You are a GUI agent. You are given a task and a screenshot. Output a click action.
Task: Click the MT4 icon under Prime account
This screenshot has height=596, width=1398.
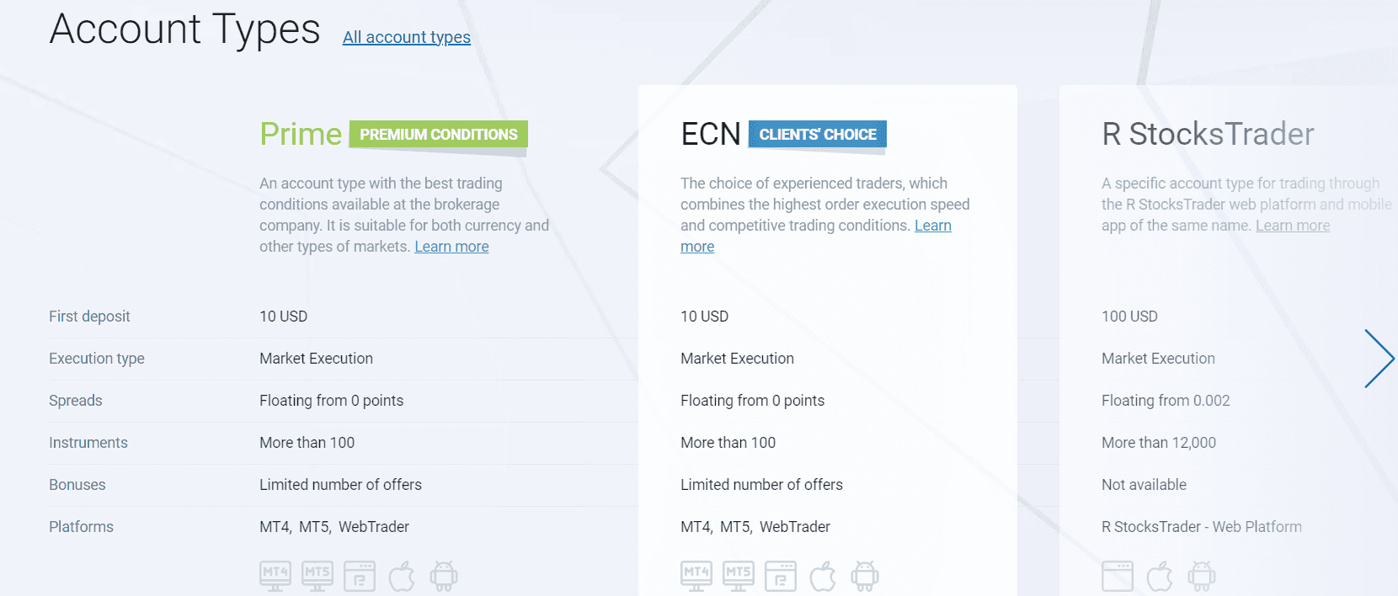pyautogui.click(x=275, y=576)
